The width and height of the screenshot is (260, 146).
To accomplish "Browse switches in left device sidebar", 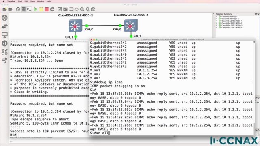I will click(x=4, y=26).
